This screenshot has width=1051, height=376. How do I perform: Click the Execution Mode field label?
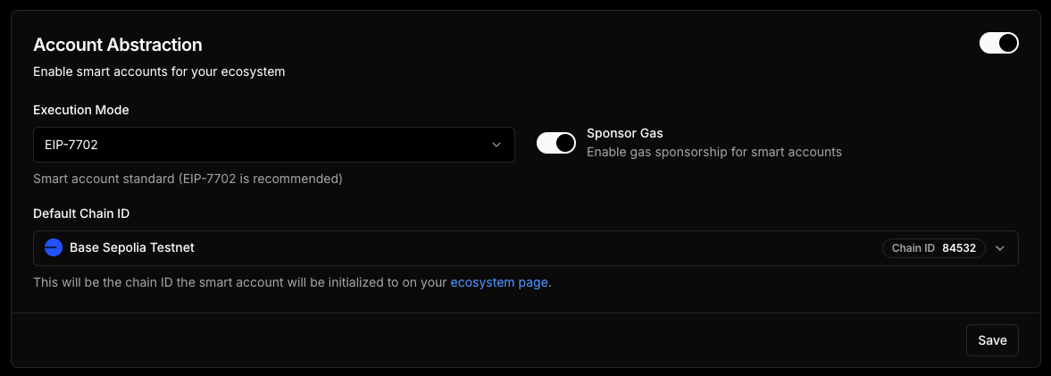(81, 110)
